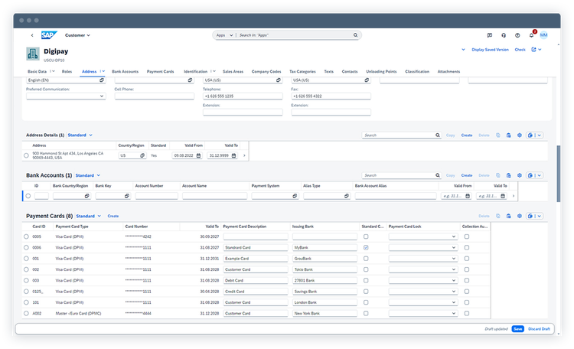The height and width of the screenshot is (349, 574).
Task: Click the Telephone number field
Action: pos(243,96)
